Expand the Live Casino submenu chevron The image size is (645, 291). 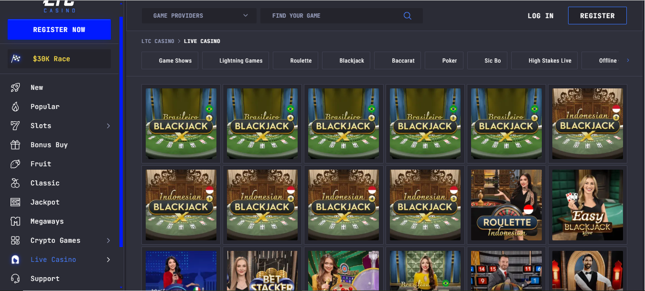(x=108, y=259)
